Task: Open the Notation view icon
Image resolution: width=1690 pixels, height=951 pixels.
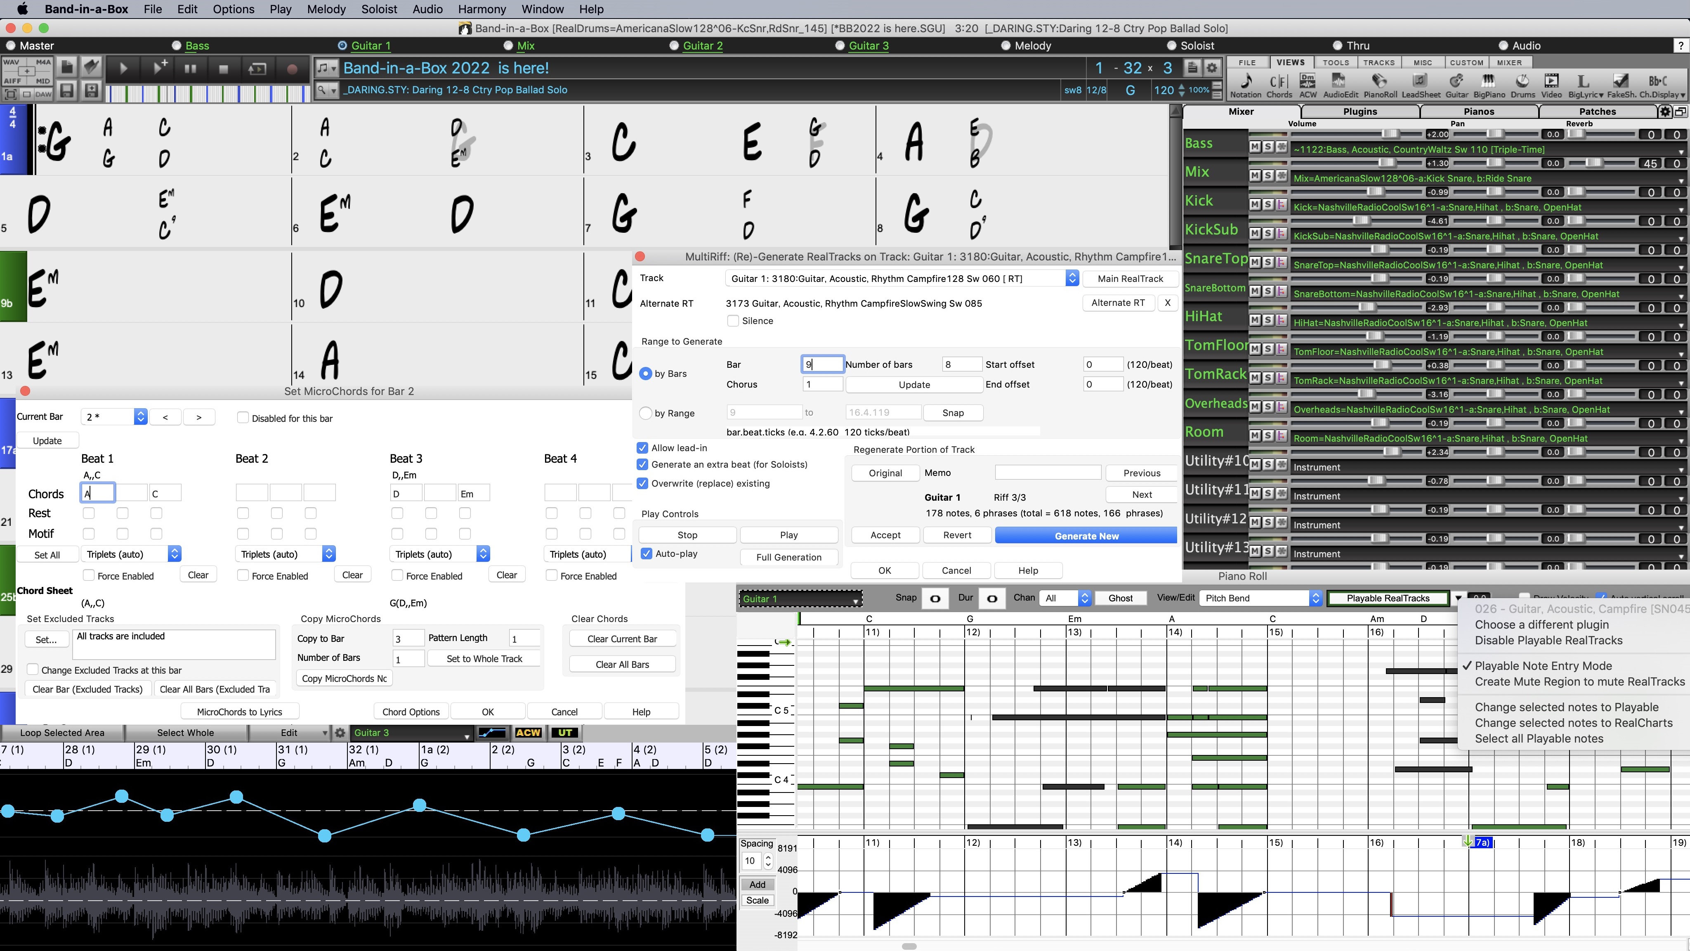Action: [1246, 85]
